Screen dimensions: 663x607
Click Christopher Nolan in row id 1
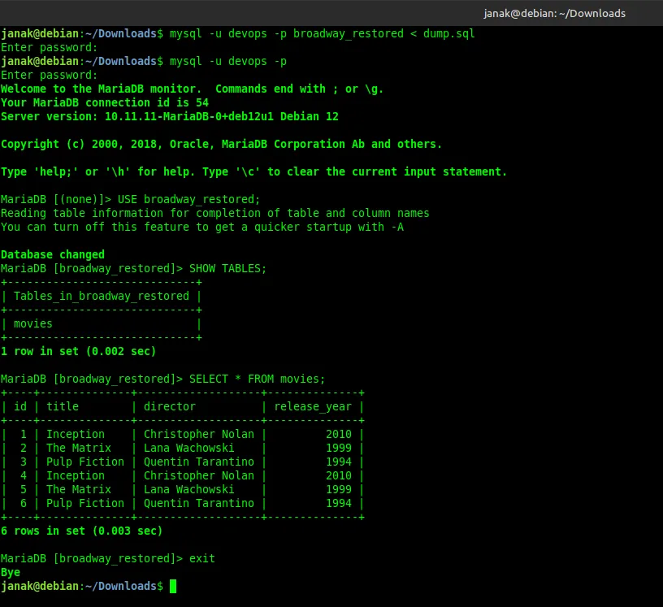pyautogui.click(x=198, y=434)
